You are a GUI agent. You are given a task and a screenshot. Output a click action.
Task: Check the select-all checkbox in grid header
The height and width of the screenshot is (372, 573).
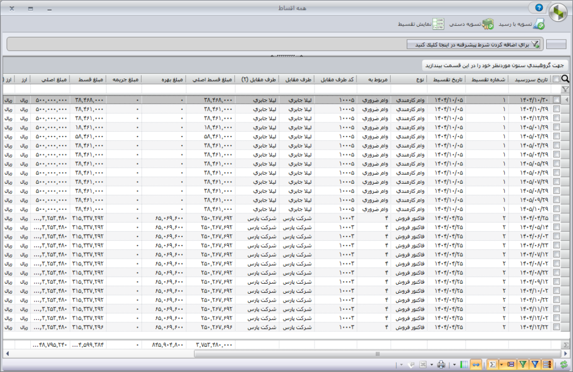coord(556,79)
